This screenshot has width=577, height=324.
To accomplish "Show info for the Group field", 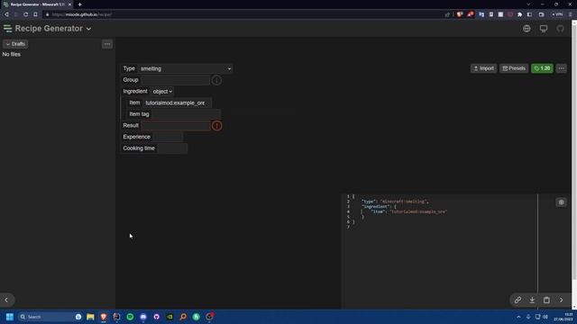I will [216, 80].
